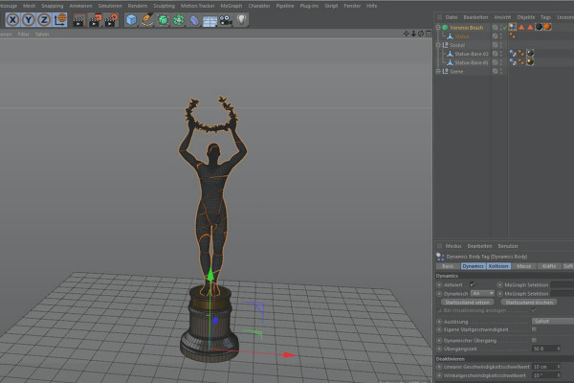This screenshot has height=383, width=574.
Task: Switch to the Kollision tab
Action: (x=499, y=266)
